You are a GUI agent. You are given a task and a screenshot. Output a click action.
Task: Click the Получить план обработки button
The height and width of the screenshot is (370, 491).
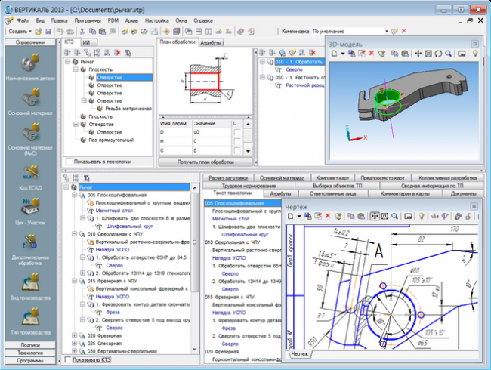(204, 162)
